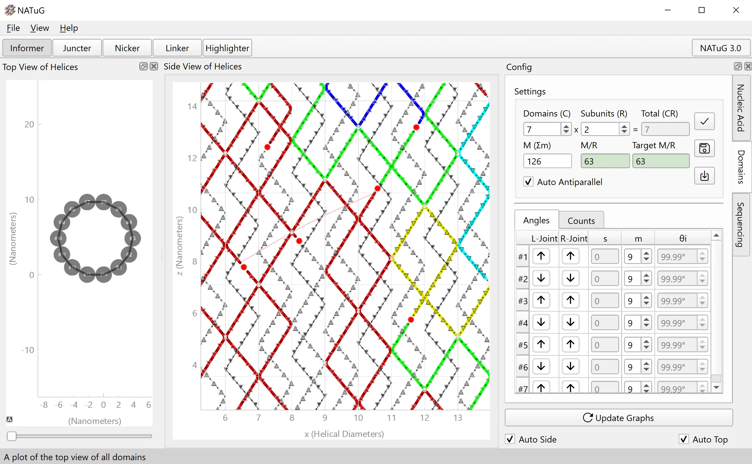Toggle the #1 L-Joint up arrow
Screen dimensions: 752x464
(x=541, y=256)
